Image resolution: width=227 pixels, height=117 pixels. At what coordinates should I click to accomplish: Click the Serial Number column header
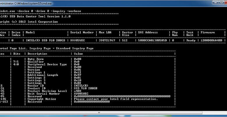[x=82, y=32]
